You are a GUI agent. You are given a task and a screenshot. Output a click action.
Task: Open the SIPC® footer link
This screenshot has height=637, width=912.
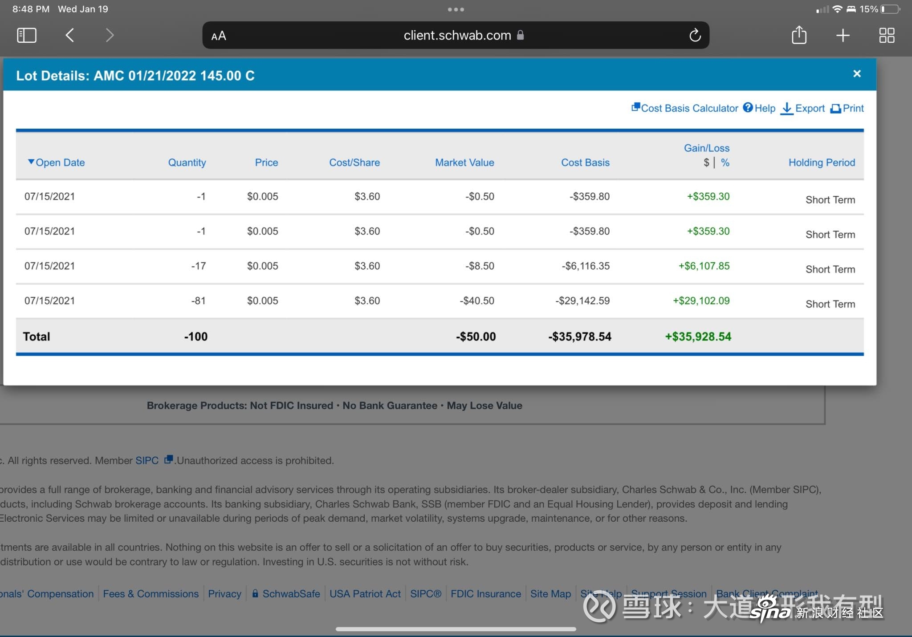click(x=426, y=594)
